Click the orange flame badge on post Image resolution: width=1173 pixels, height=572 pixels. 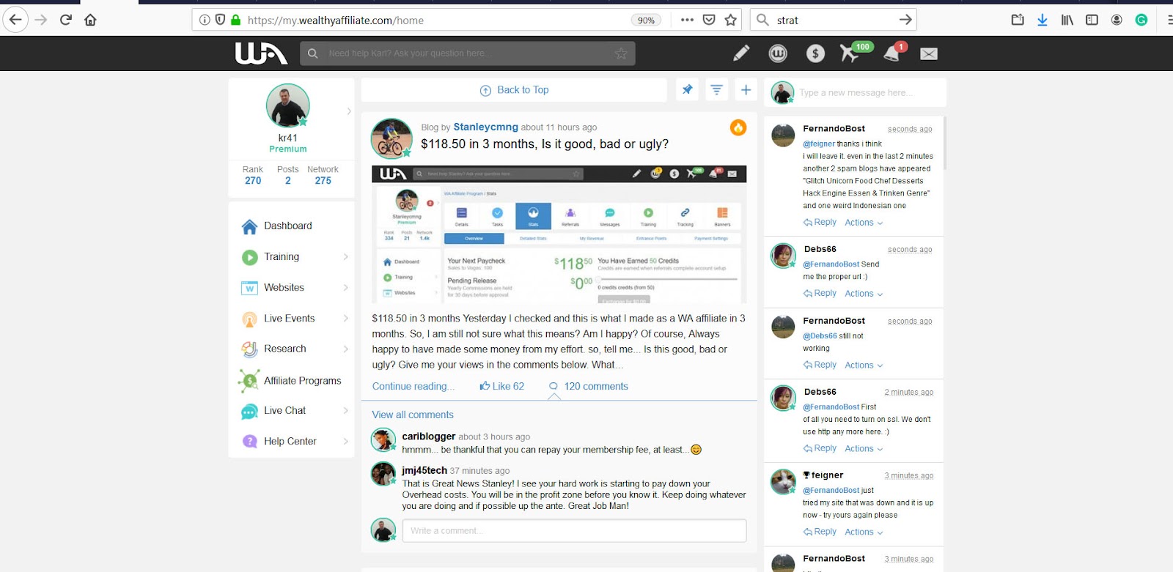coord(738,127)
